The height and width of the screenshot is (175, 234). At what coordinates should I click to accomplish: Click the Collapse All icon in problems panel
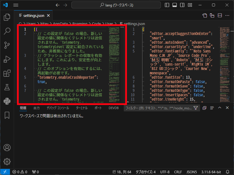click(204, 108)
